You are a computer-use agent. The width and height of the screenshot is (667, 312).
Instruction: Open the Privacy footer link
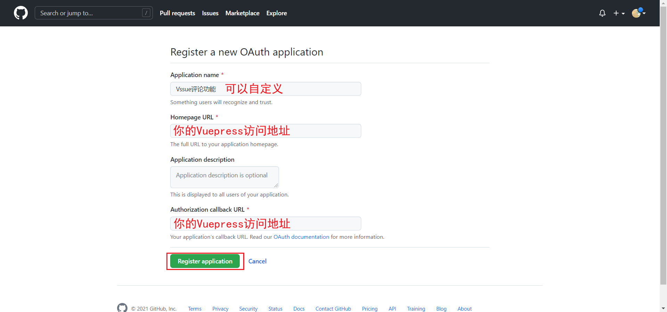click(x=220, y=309)
